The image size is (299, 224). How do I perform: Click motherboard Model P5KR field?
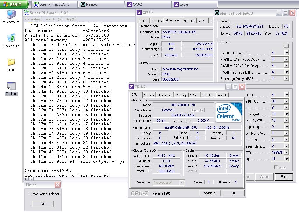187,37
